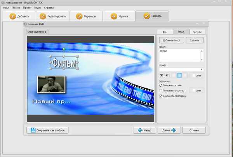Toggle the Показывать тень checkbox
233x157 pixels.
point(161,86)
